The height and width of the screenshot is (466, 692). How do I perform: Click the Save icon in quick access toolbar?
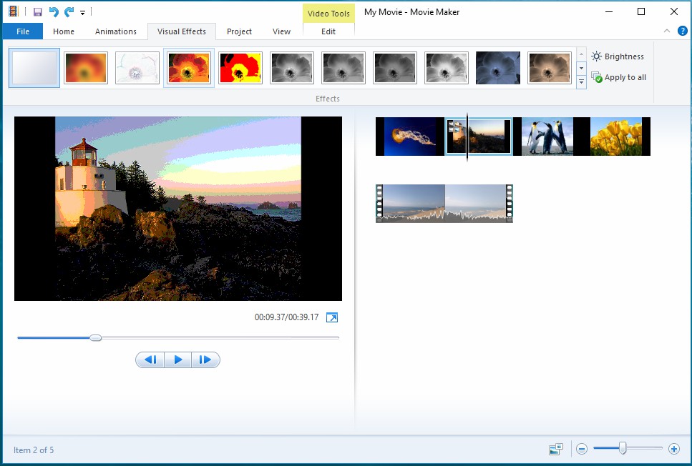tap(37, 12)
